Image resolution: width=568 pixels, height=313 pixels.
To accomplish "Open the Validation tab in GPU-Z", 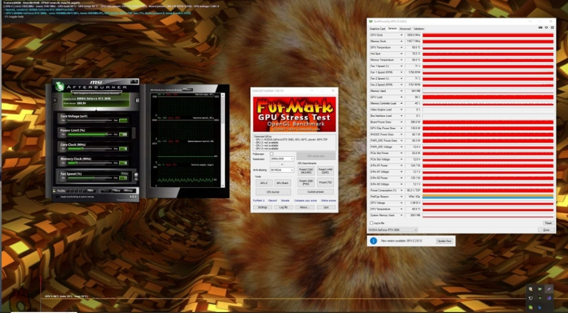I will [419, 28].
